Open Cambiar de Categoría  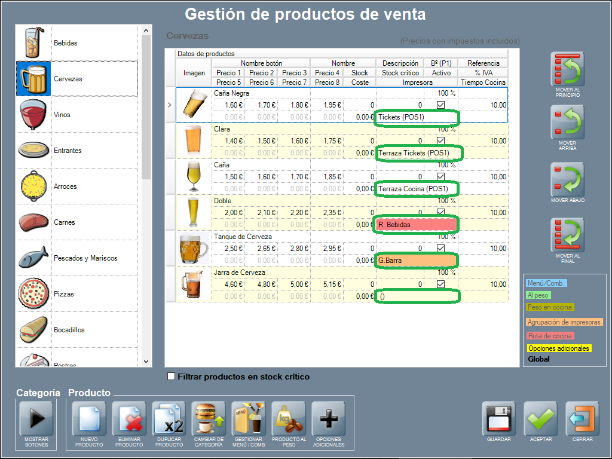pyautogui.click(x=209, y=418)
